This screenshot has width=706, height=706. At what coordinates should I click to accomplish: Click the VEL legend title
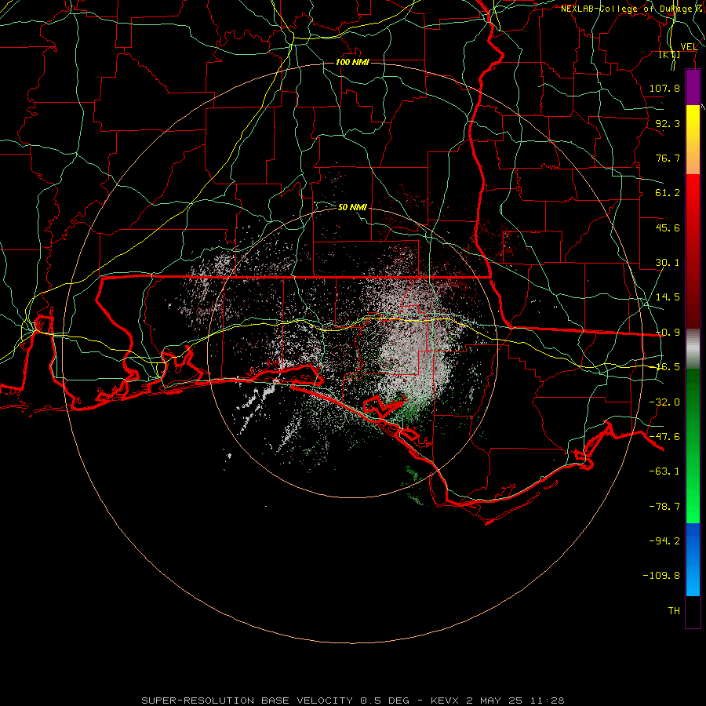pyautogui.click(x=689, y=46)
